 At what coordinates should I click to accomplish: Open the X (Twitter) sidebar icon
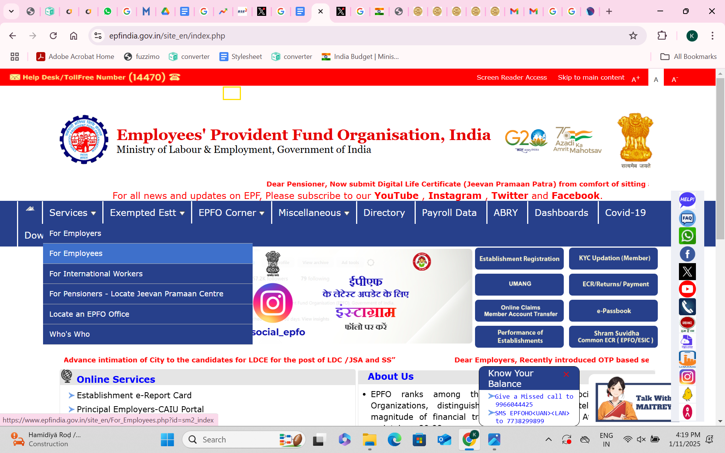tap(687, 271)
